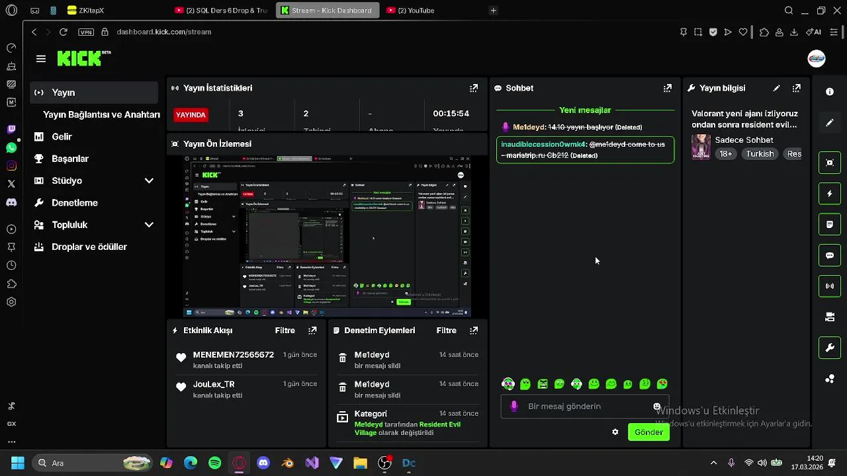Toggle the stream info wrench icon
Viewport: 847px width, 476px height.
click(x=830, y=348)
